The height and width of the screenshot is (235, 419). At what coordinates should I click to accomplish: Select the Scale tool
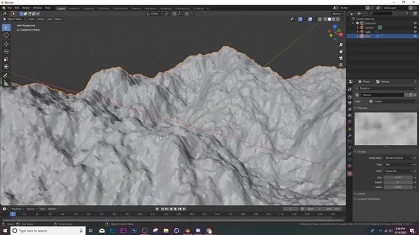[x=6, y=59]
